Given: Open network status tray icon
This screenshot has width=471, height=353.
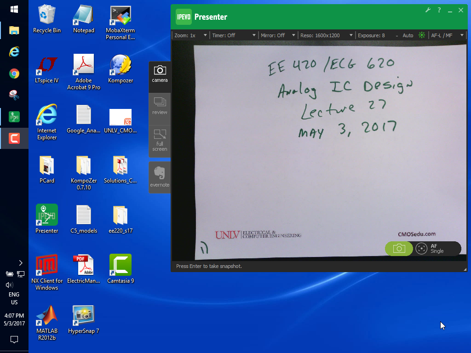Looking at the screenshot, I should (21, 274).
